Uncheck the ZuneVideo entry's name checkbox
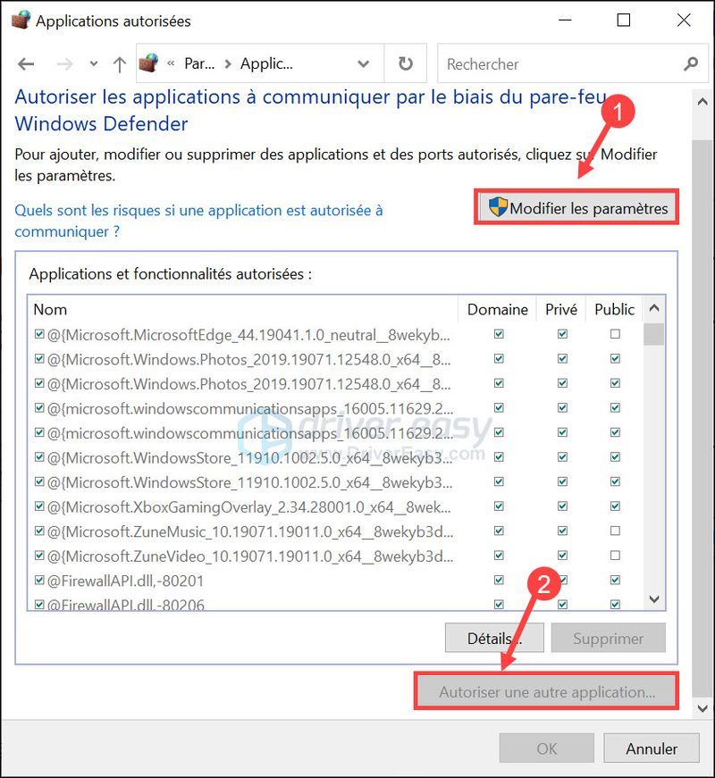 click(39, 556)
